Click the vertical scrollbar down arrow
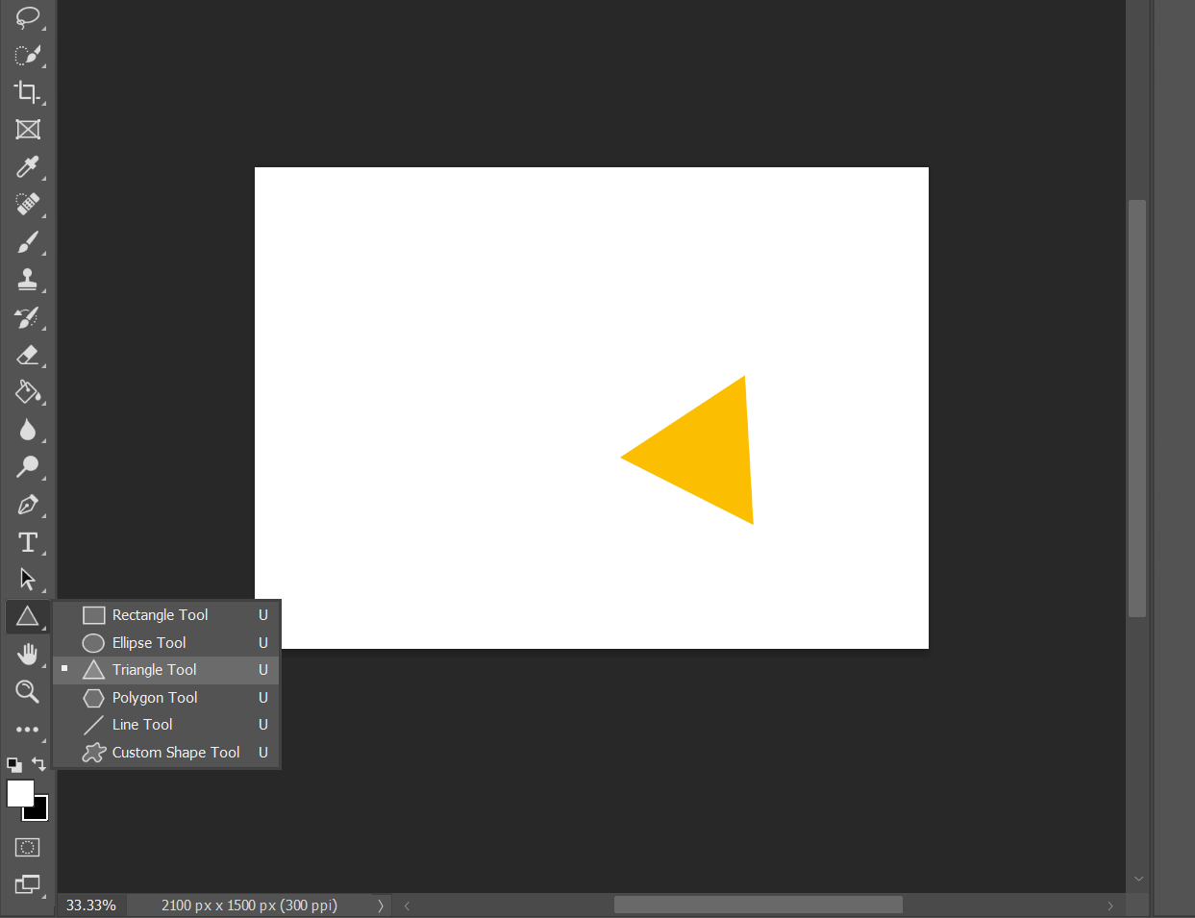Viewport: 1195px width, 918px height. (x=1138, y=879)
